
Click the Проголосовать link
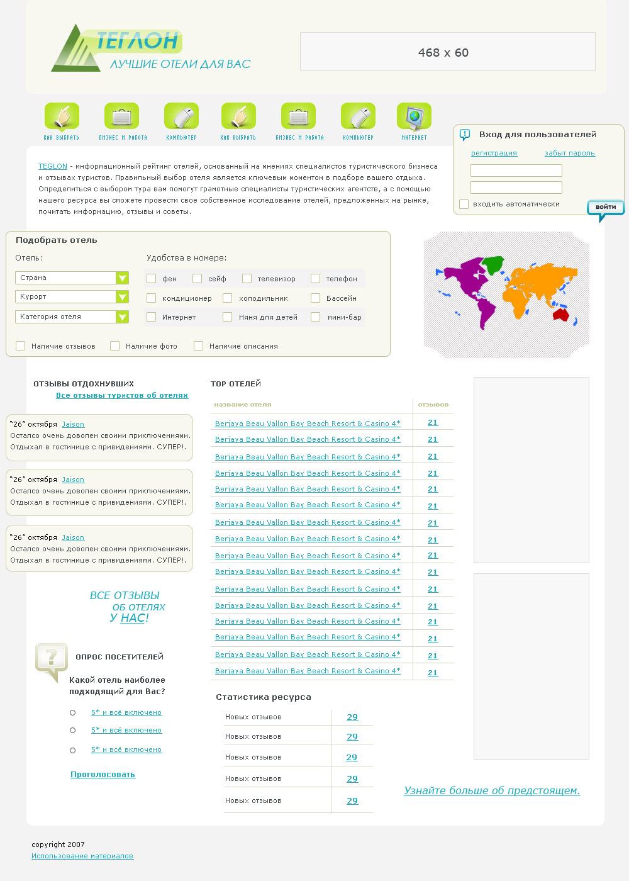point(103,775)
